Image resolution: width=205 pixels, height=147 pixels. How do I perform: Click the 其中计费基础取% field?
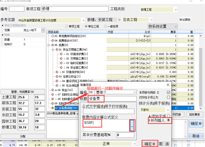pos(125,135)
